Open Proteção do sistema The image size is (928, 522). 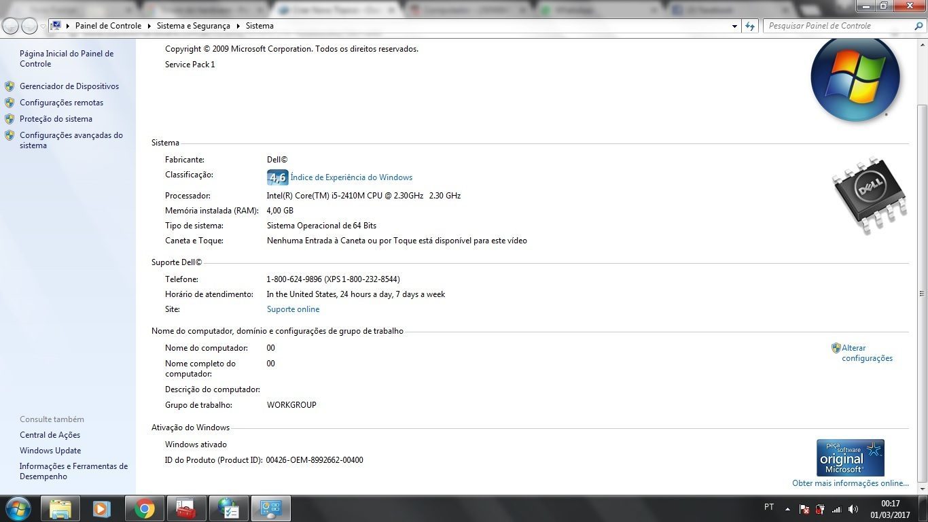[x=56, y=119]
